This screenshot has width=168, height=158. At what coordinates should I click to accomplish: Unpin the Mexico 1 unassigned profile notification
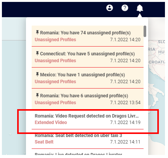point(37,74)
